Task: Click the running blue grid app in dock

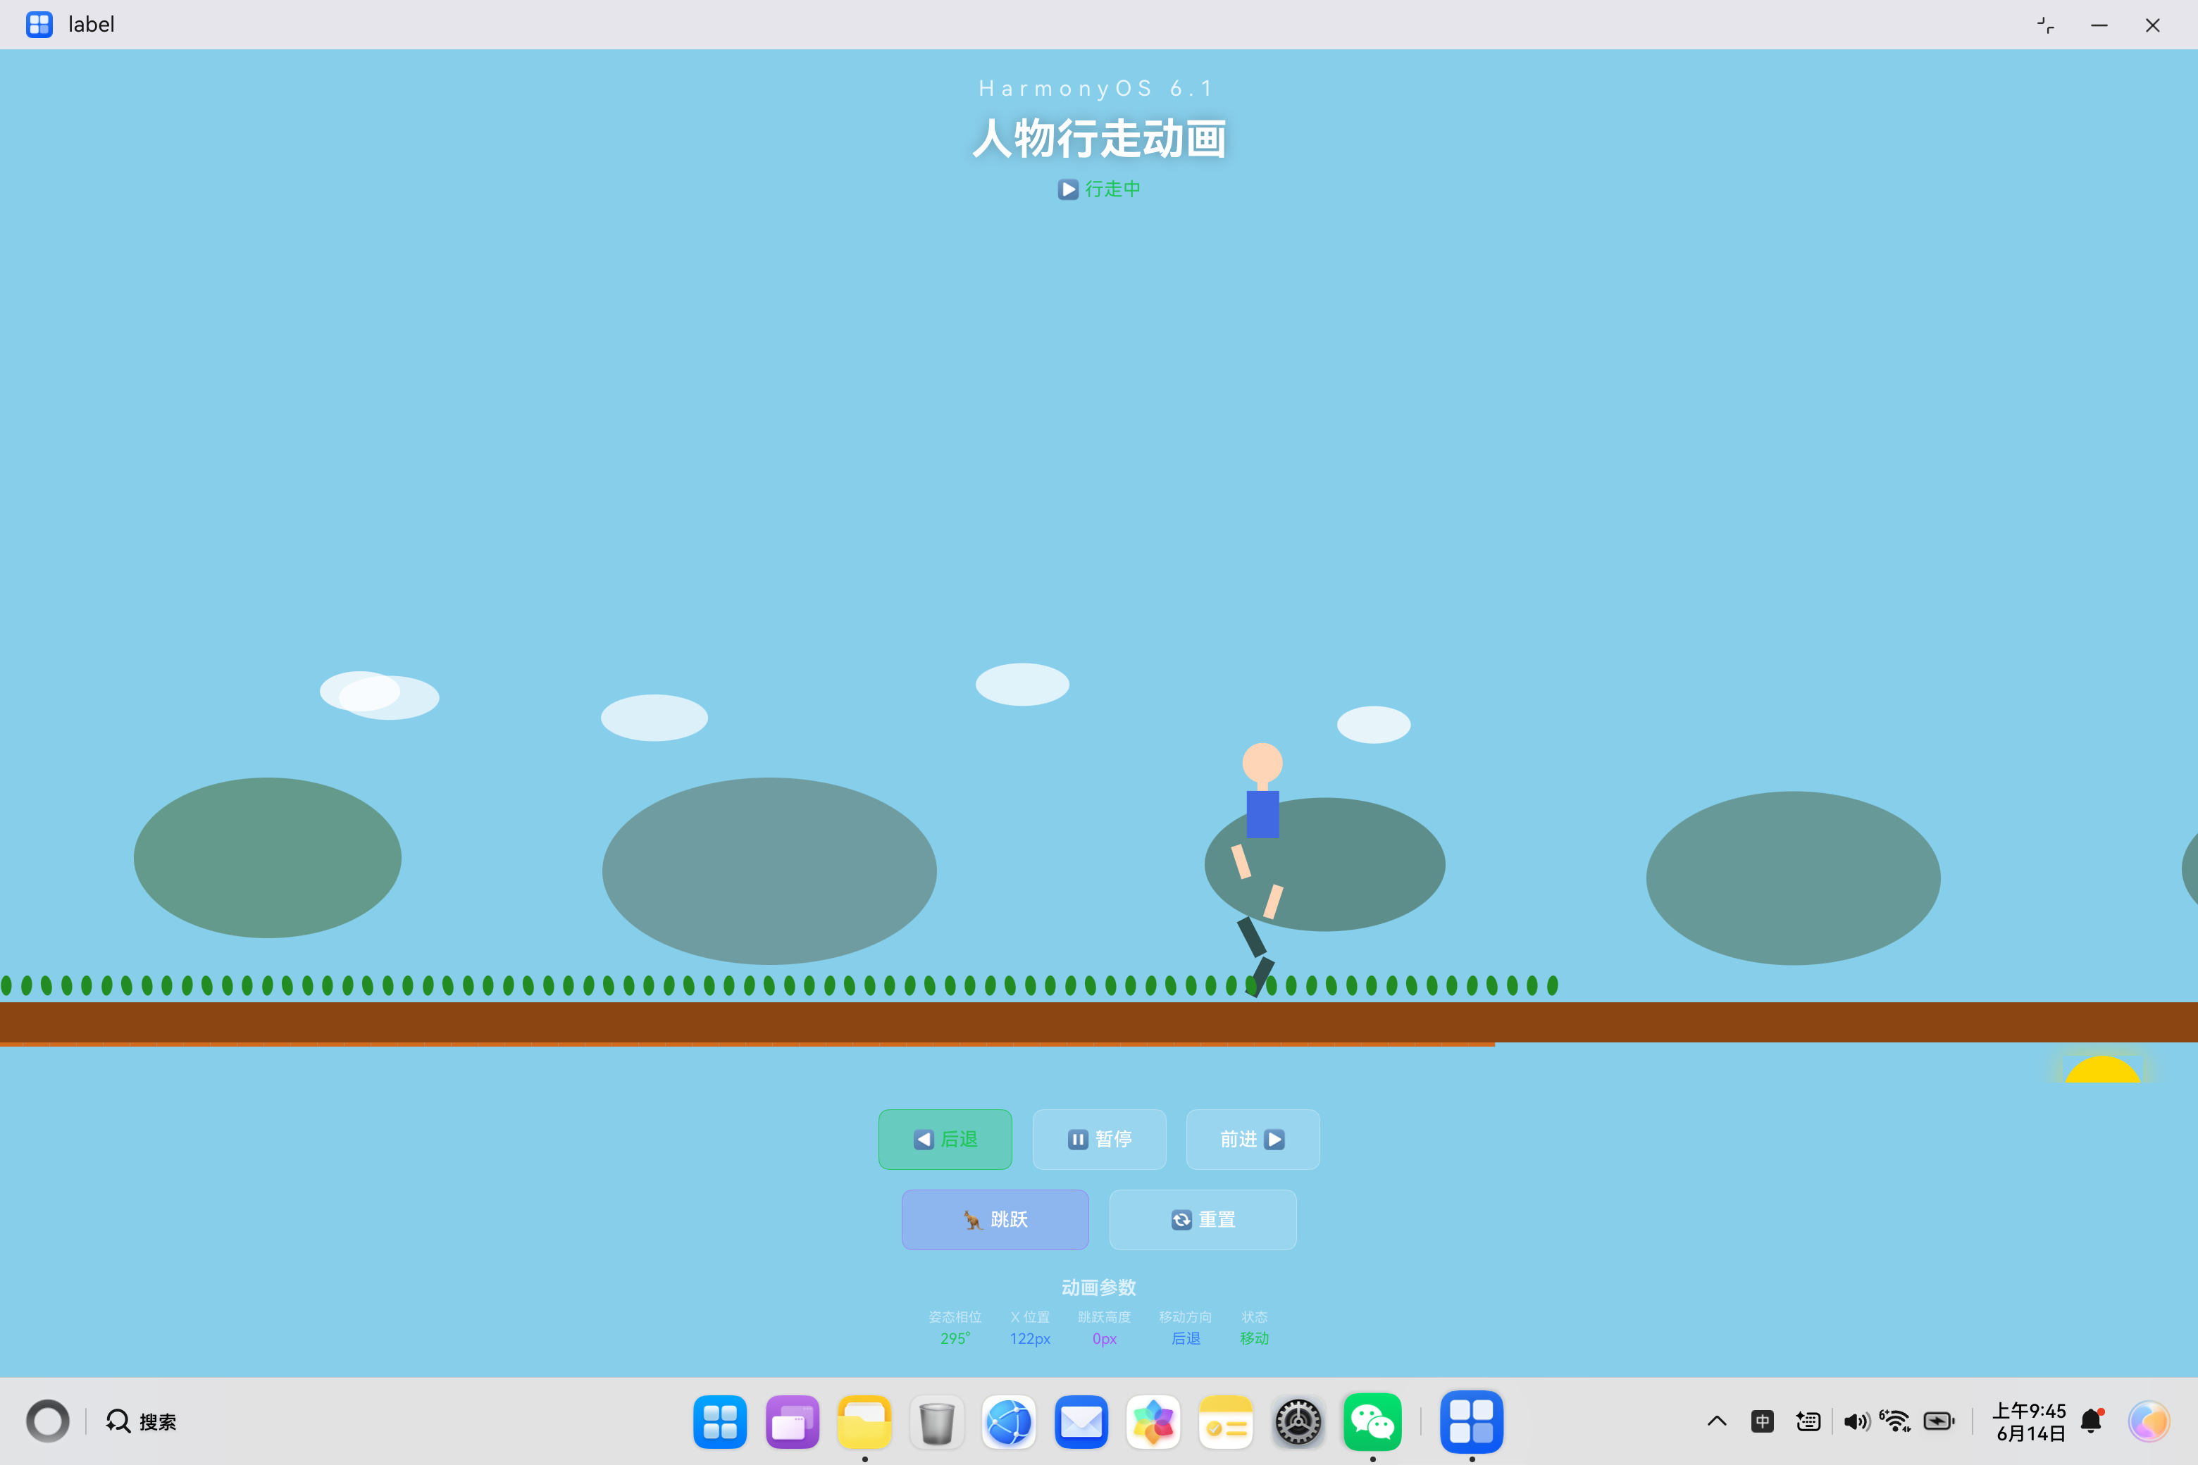Action: click(1471, 1421)
